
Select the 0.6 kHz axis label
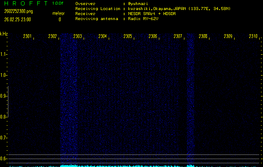click(x=3, y=159)
